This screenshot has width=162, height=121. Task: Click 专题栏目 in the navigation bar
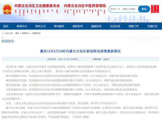pos(152,26)
